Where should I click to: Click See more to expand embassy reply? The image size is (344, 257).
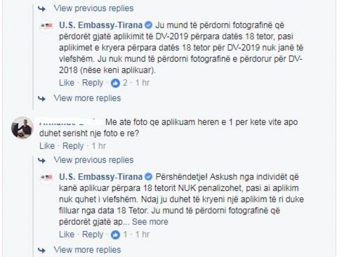tap(150, 221)
